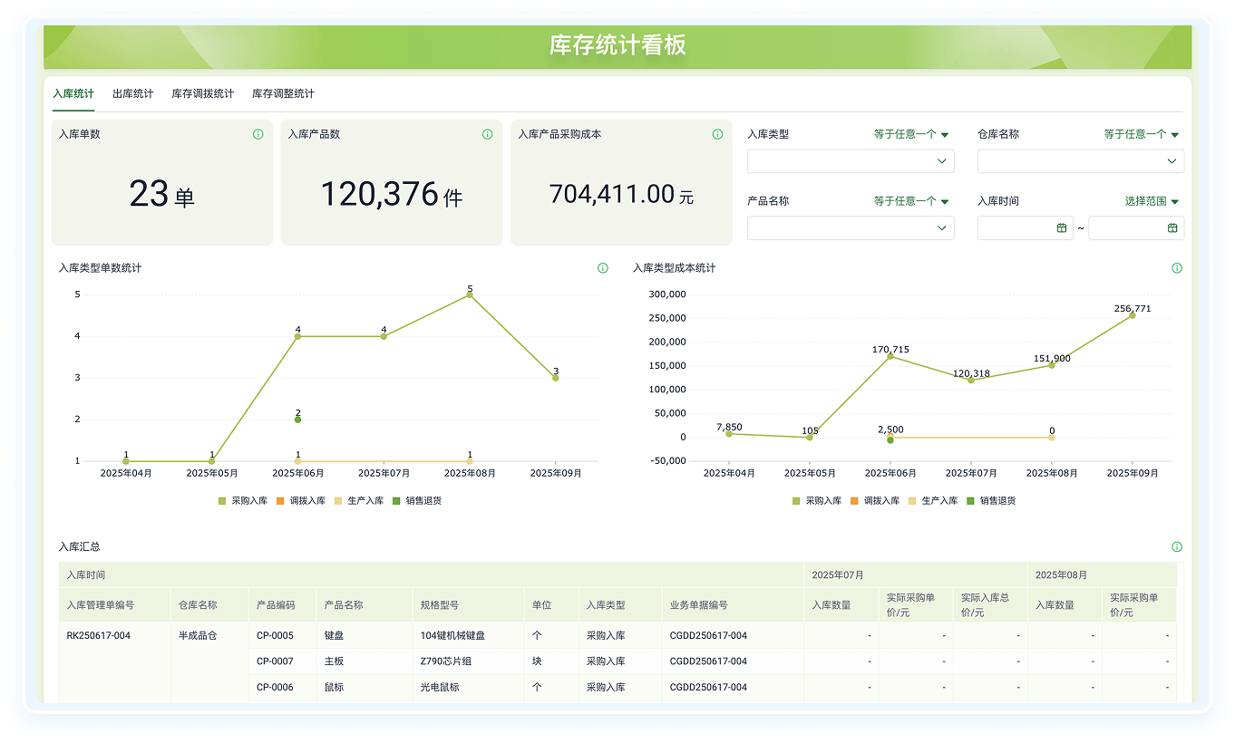The image size is (1235, 743).
Task: Expand the 产品名称 select box
Action: 851,228
